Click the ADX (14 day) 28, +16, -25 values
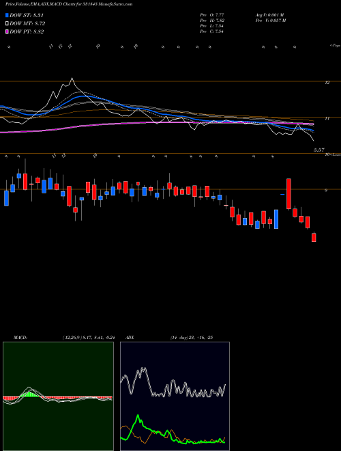341x451 pixels. coord(191,338)
